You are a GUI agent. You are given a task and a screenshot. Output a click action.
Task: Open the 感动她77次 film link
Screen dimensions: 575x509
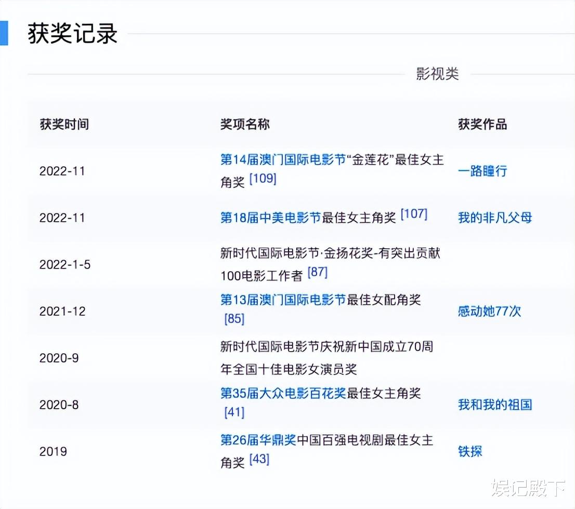490,311
